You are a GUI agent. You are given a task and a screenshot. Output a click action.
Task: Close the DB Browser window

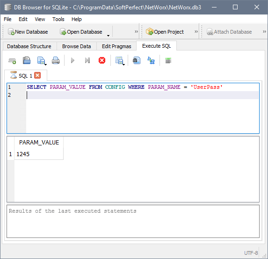coord(257,7)
